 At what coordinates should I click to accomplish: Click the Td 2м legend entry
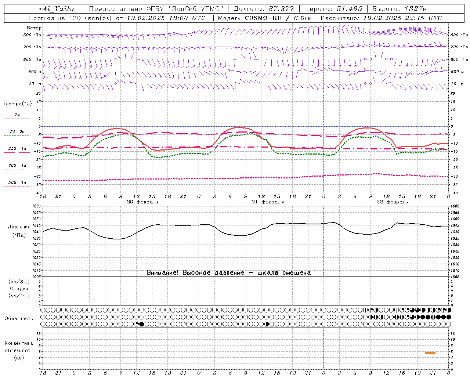pos(17,131)
